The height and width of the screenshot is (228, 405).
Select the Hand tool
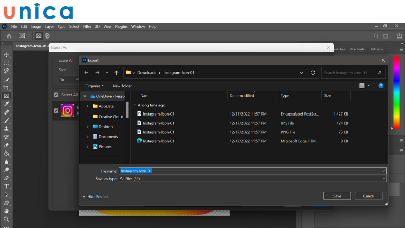click(x=7, y=211)
